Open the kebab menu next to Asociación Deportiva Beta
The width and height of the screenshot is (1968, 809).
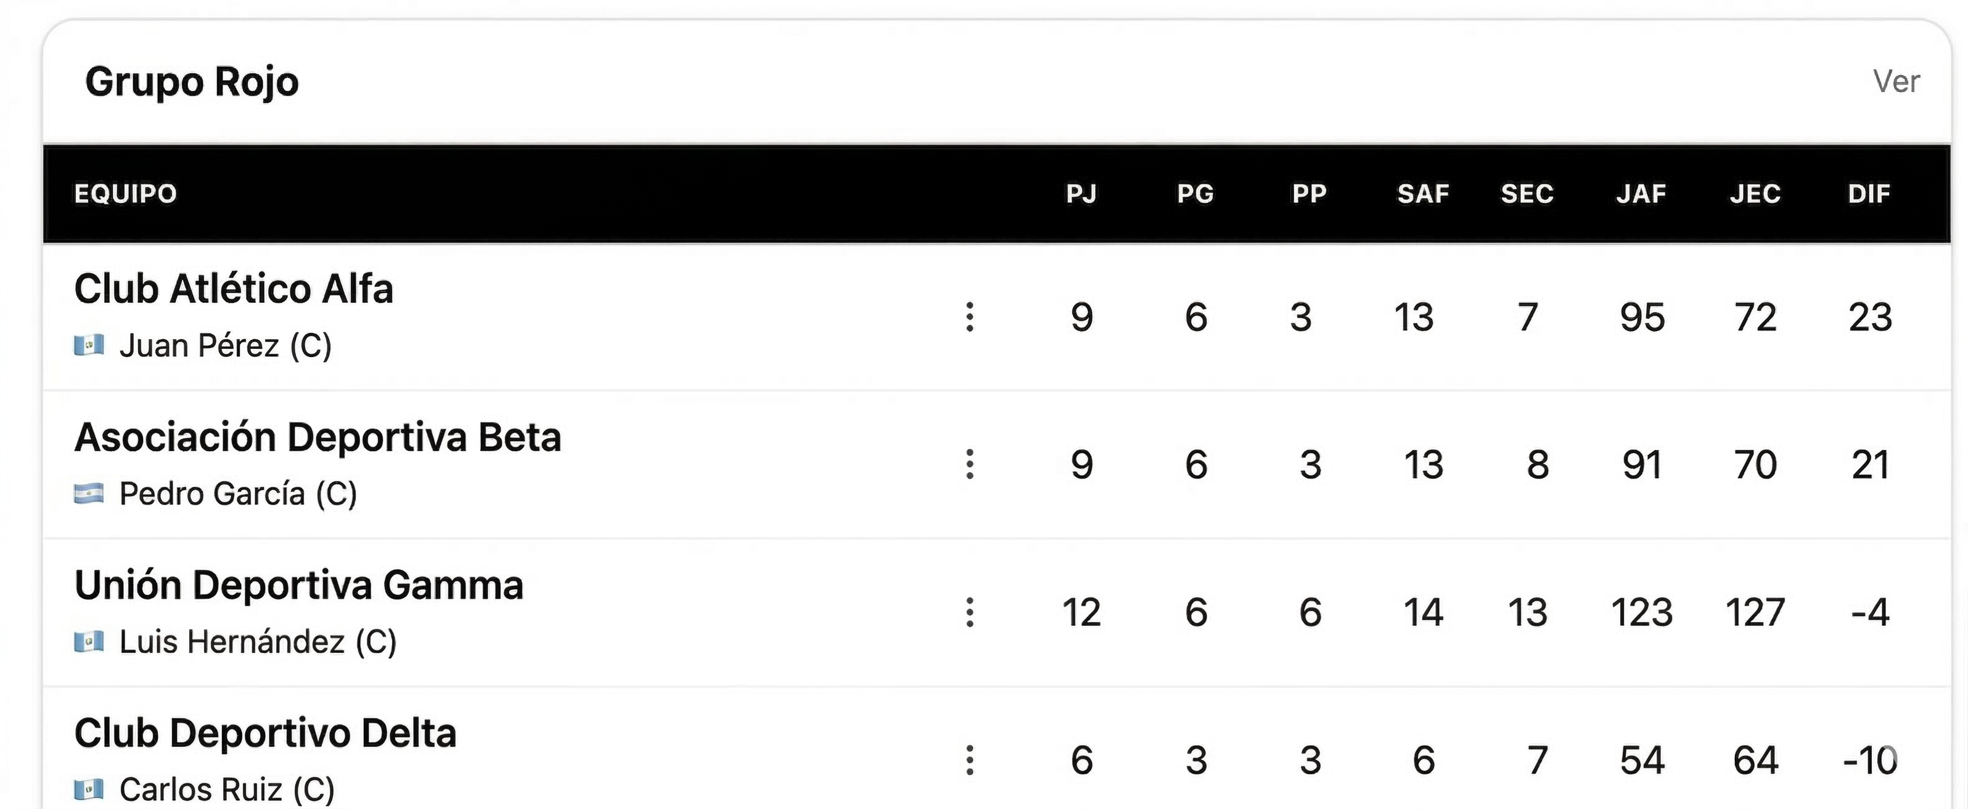(969, 464)
